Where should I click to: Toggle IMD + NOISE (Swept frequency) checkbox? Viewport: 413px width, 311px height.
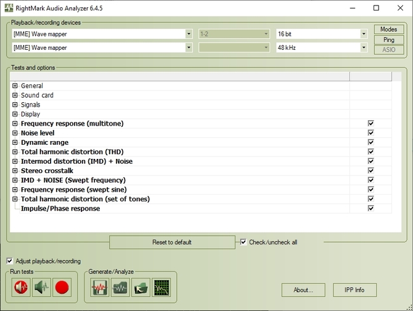coord(371,180)
